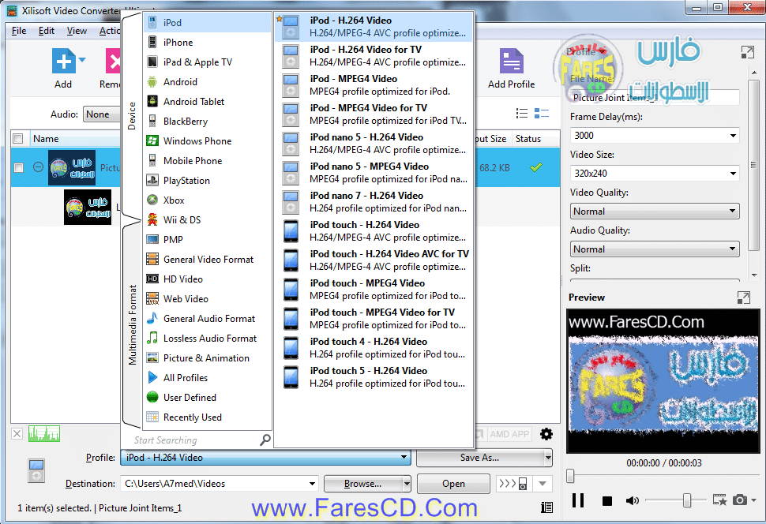Screen dimensions: 766x524
Task: Open the Audio track dropdown
Action: [x=102, y=114]
